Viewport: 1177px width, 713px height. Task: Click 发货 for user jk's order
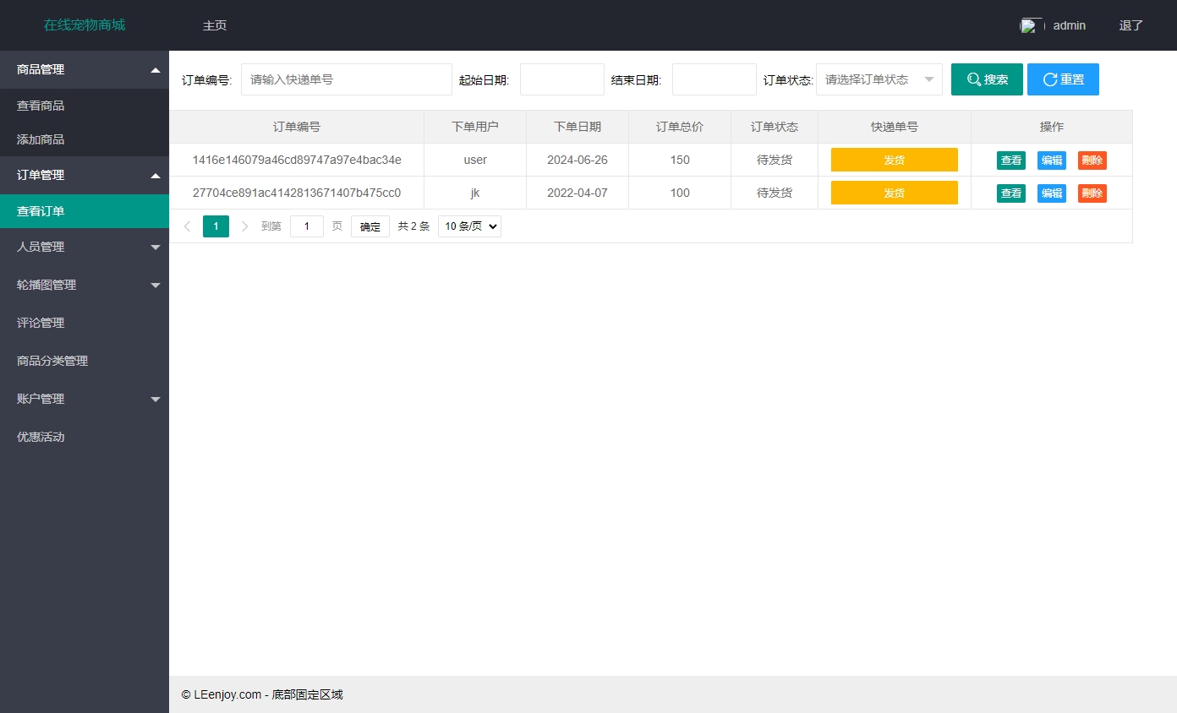point(894,193)
